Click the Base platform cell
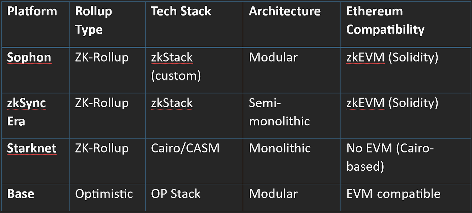The width and height of the screenshot is (472, 213). 35,198
